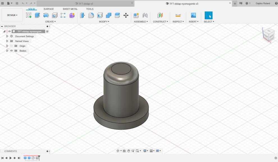Screen dimensions: 278x162
Task: Expand the Named Views folder
Action: tap(7, 41)
